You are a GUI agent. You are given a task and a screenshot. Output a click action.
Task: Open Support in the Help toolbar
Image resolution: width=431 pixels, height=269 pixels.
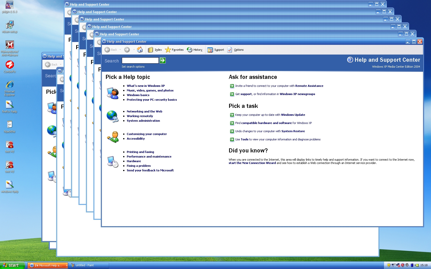click(216, 50)
